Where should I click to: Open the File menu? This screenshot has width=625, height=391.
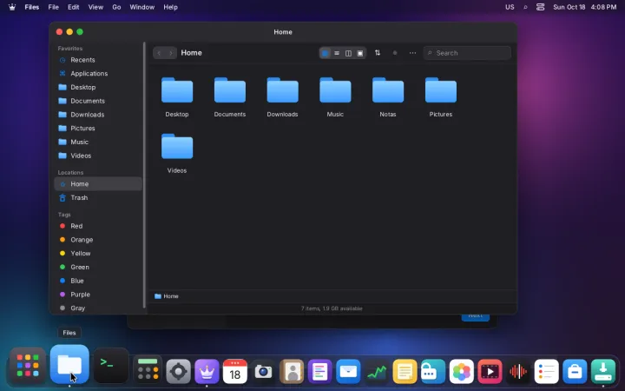point(54,7)
